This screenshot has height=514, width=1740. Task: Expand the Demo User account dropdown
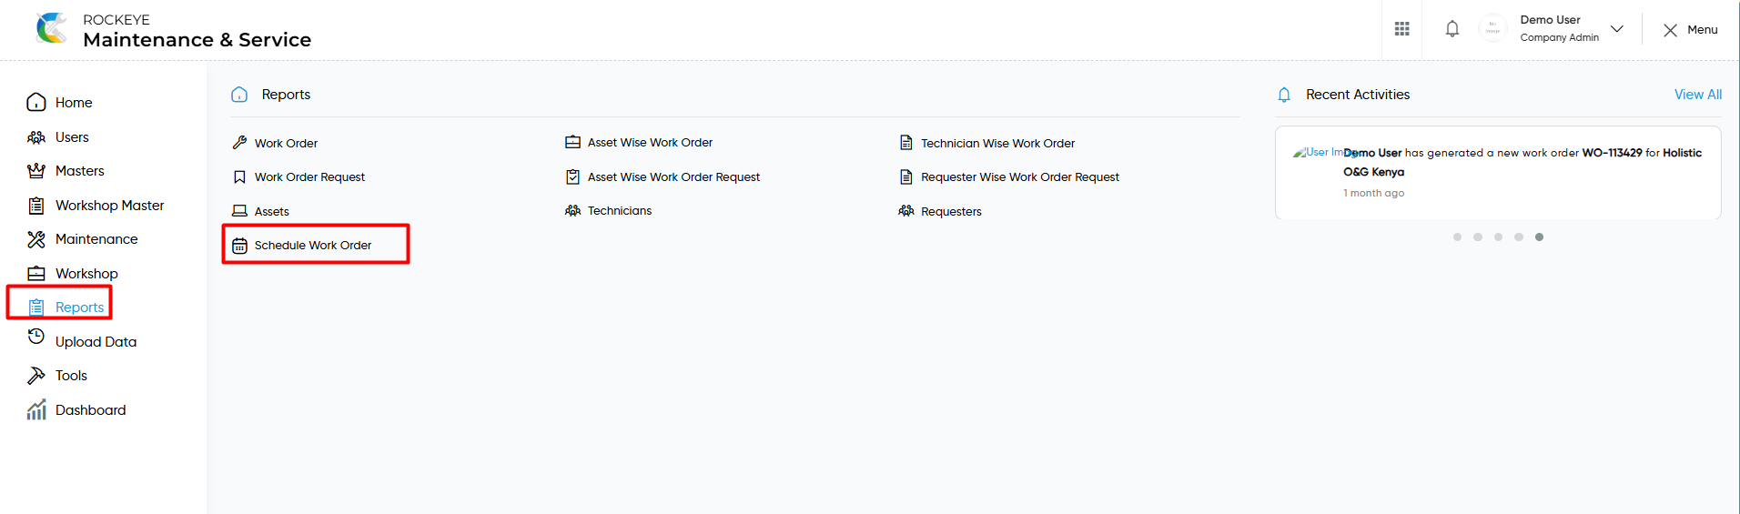pyautogui.click(x=1617, y=29)
